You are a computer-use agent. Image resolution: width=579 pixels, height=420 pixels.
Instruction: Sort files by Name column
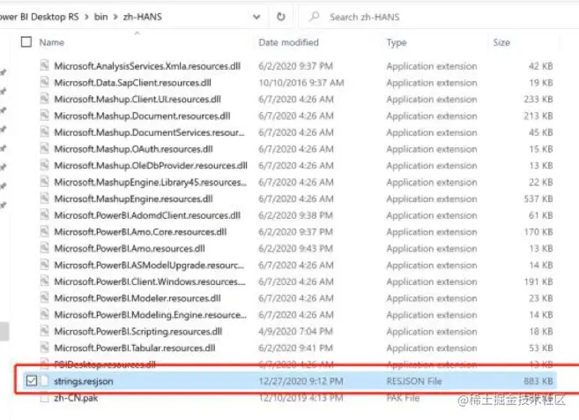52,42
